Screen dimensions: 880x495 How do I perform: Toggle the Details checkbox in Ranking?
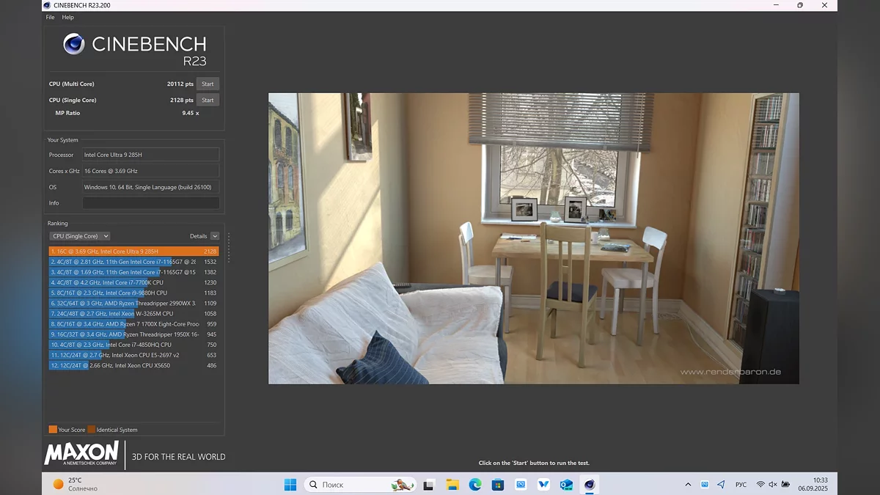pyautogui.click(x=215, y=236)
